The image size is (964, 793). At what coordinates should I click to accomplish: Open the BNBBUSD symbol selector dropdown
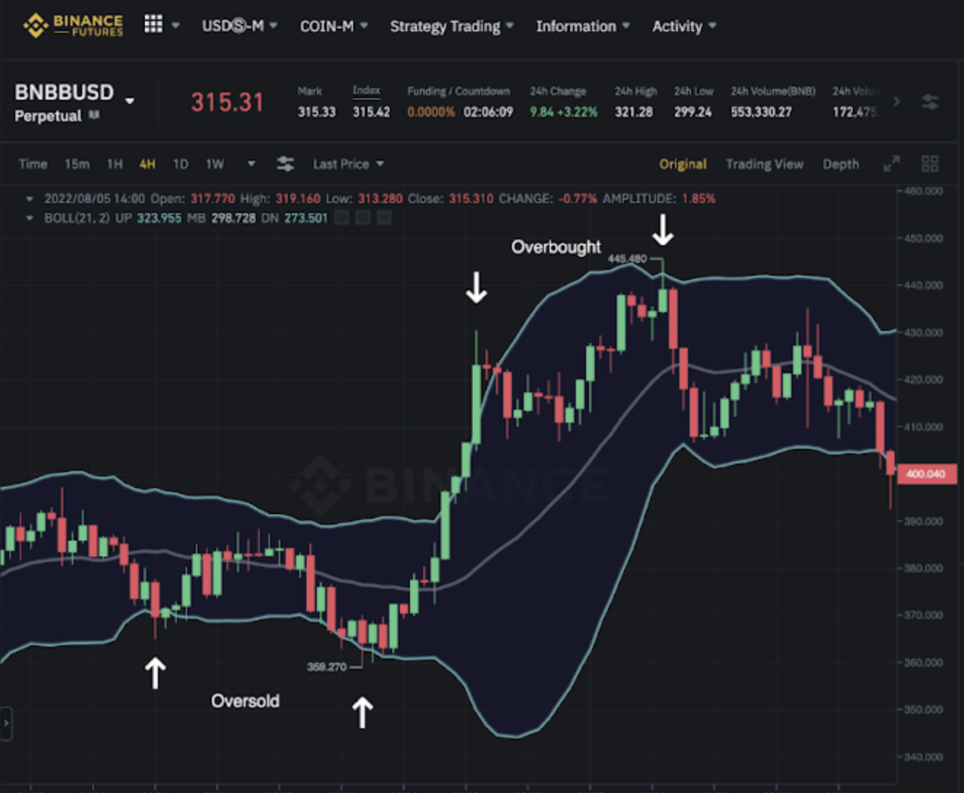click(x=130, y=100)
